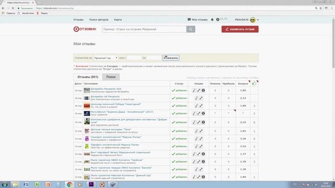Edit the Батарейки AA Panasonic review

click(196, 98)
